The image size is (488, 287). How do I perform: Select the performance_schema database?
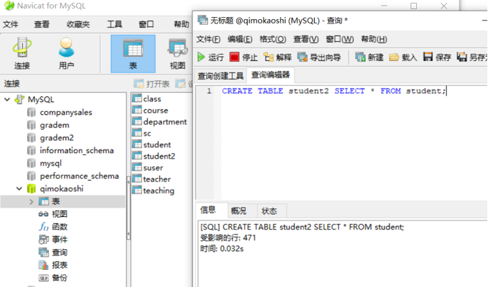point(79,176)
